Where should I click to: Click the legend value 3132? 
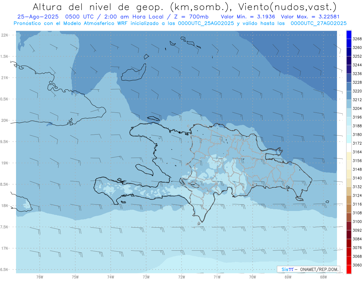pyautogui.click(x=357, y=187)
